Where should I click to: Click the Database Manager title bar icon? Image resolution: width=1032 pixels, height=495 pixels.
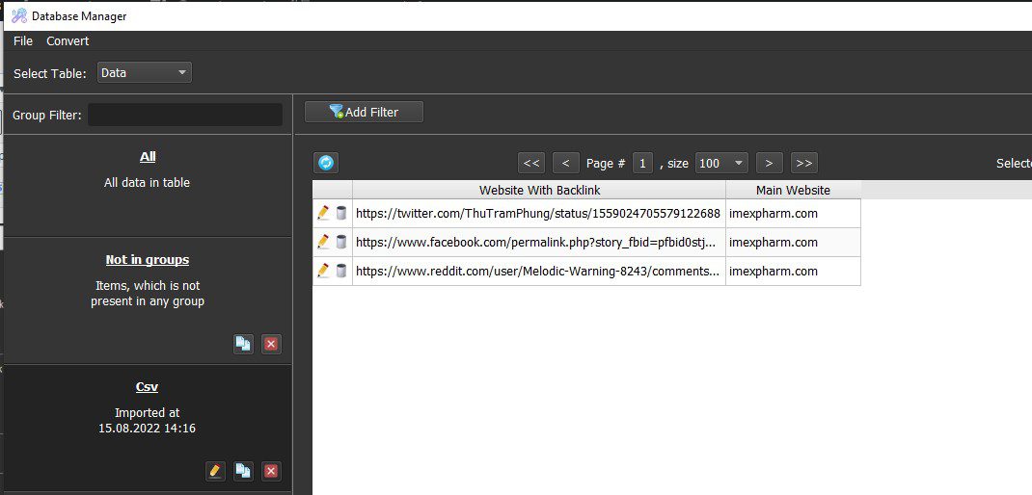tap(19, 15)
